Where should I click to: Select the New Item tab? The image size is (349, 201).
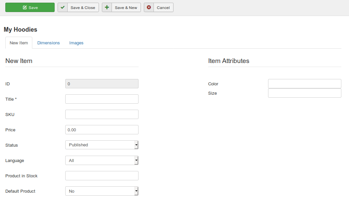pos(19,43)
